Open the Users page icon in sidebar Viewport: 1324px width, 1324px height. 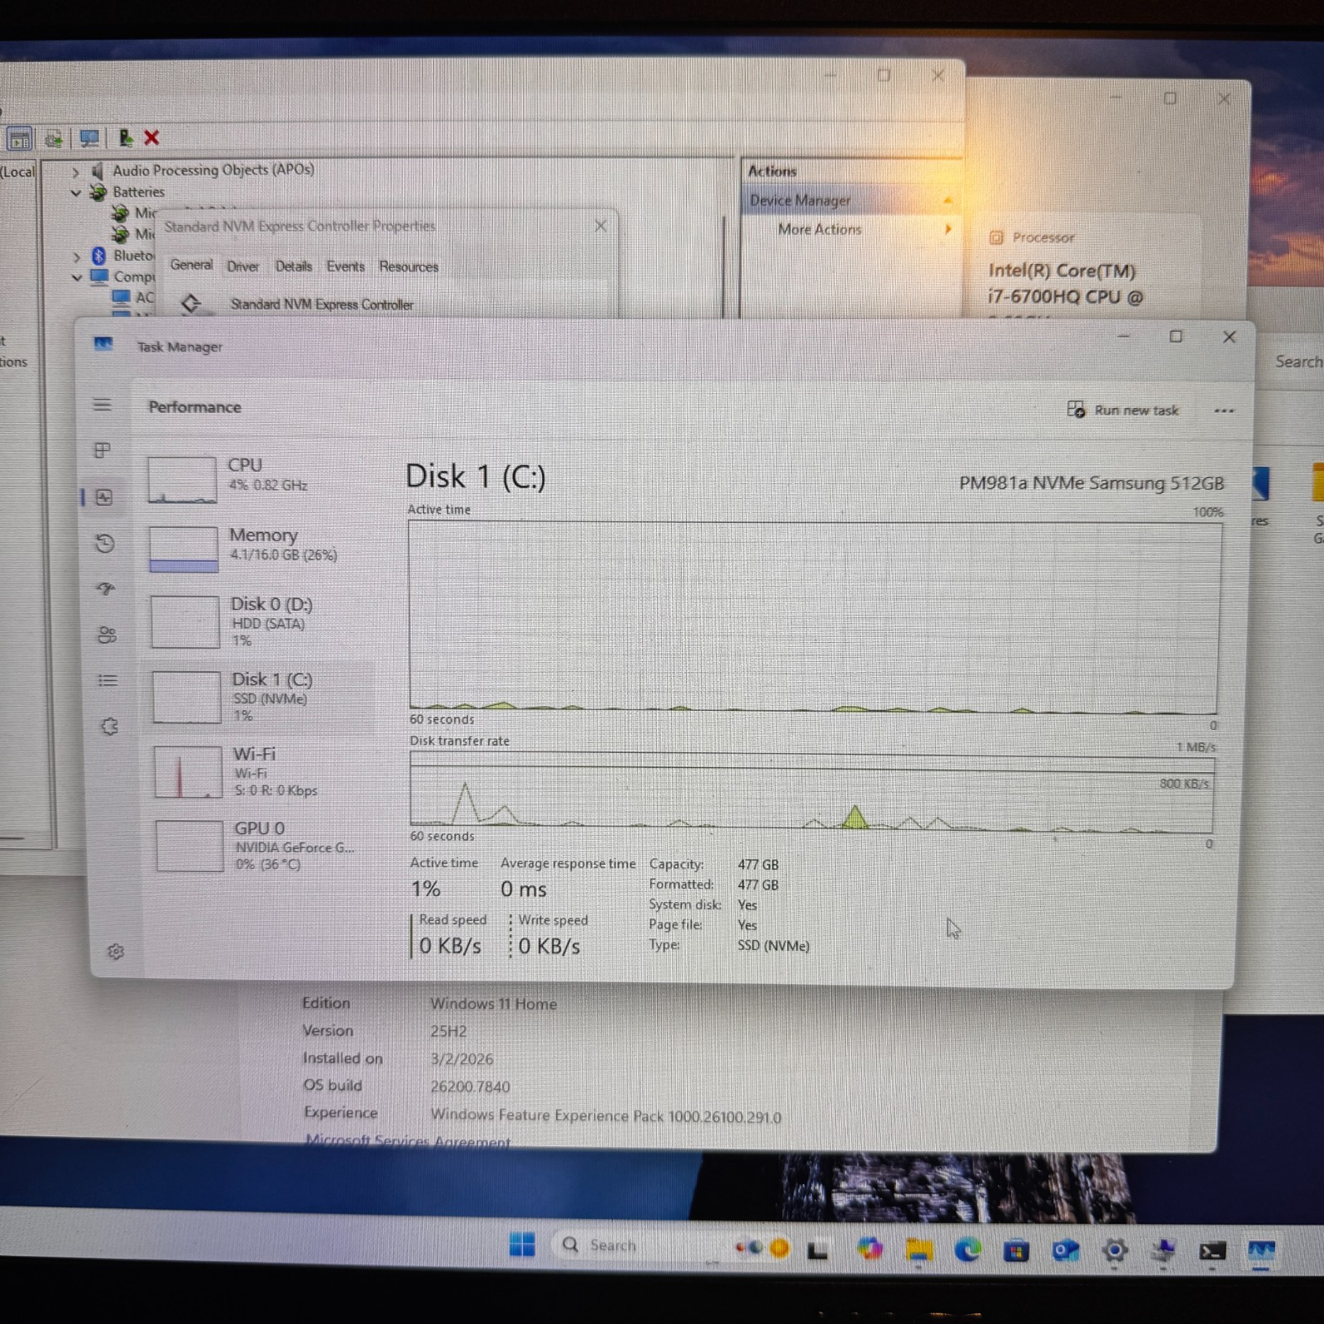[107, 635]
